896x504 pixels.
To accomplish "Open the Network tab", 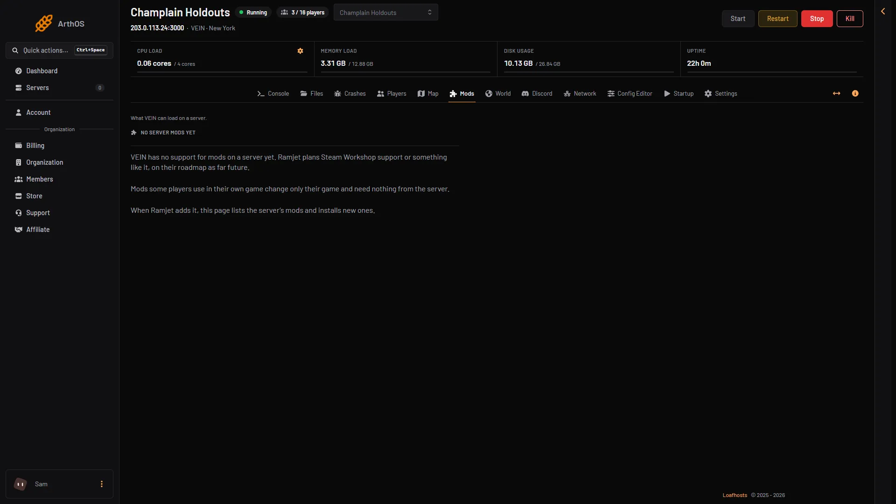I will click(x=580, y=94).
